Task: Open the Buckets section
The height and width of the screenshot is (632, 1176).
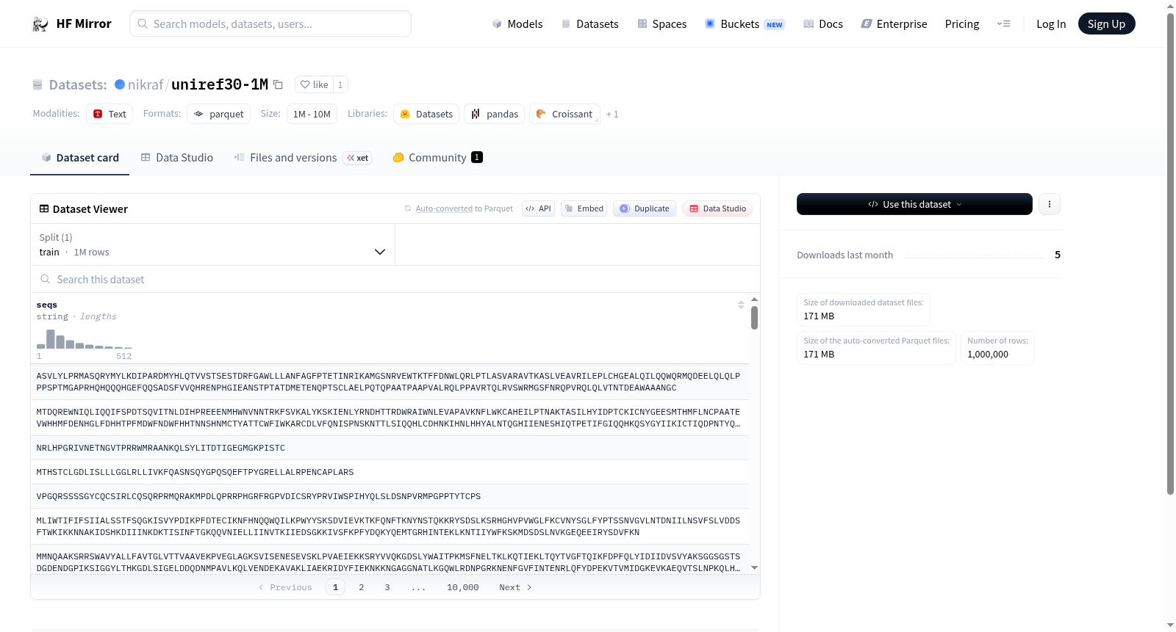Action: pyautogui.click(x=745, y=24)
